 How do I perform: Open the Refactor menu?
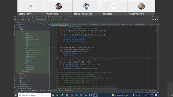tap(38, 17)
